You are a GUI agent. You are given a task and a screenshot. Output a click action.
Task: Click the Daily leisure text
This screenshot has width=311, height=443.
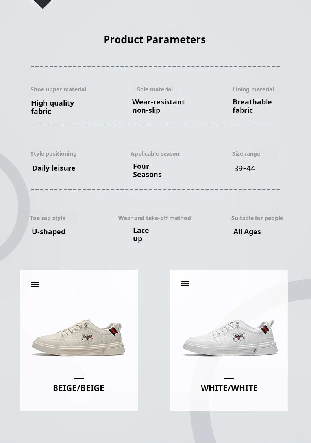click(54, 168)
